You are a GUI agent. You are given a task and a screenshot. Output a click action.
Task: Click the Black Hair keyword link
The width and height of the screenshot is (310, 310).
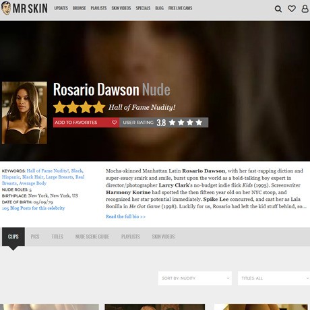33,177
